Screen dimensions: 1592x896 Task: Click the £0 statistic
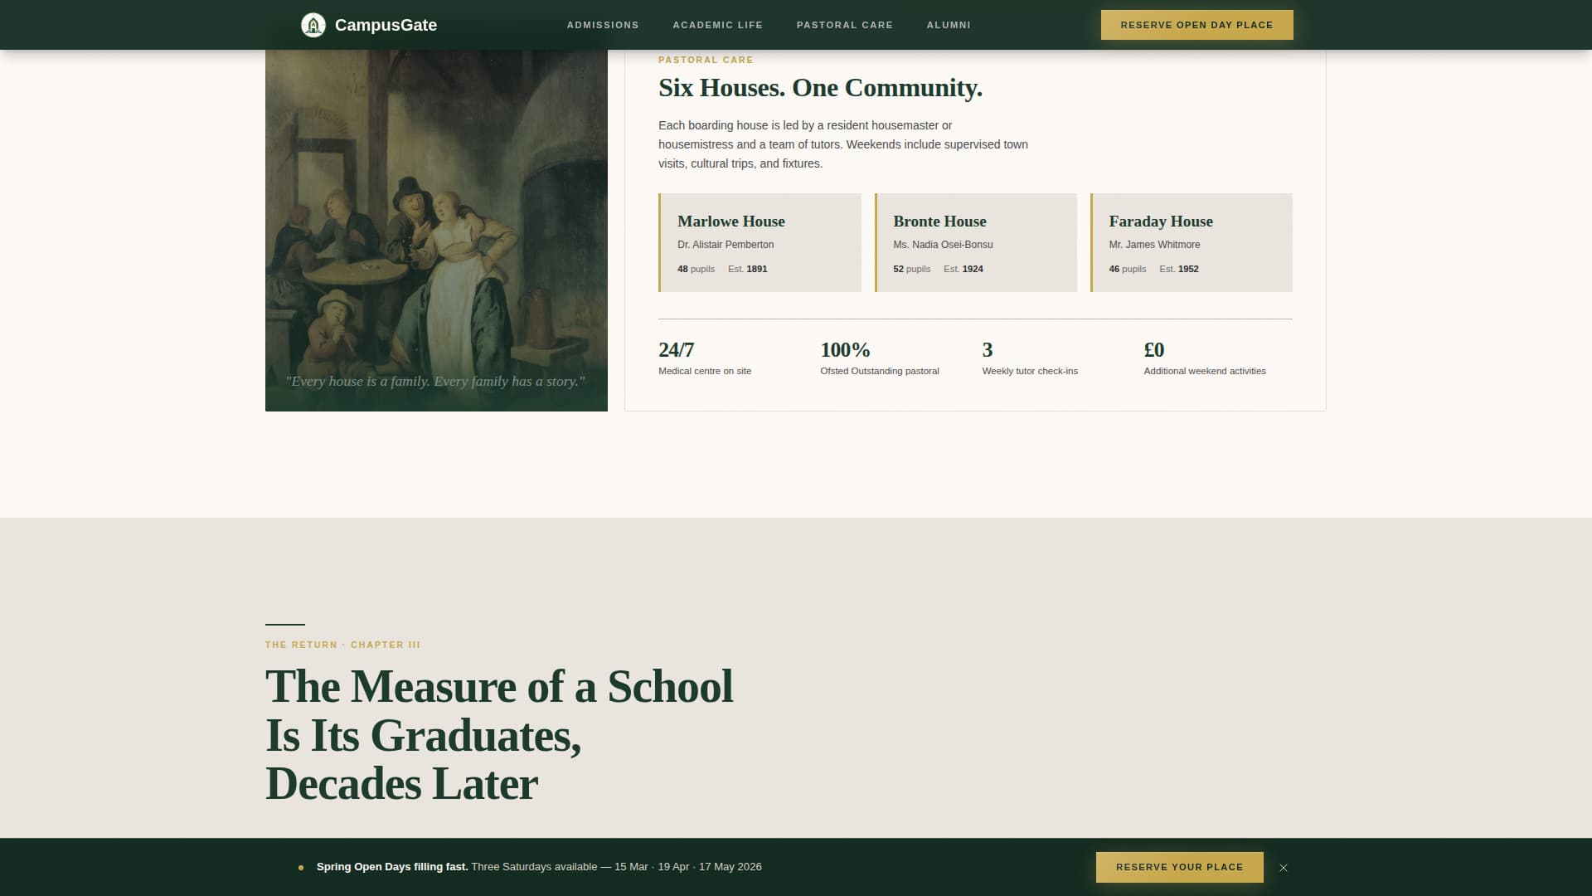(1154, 350)
